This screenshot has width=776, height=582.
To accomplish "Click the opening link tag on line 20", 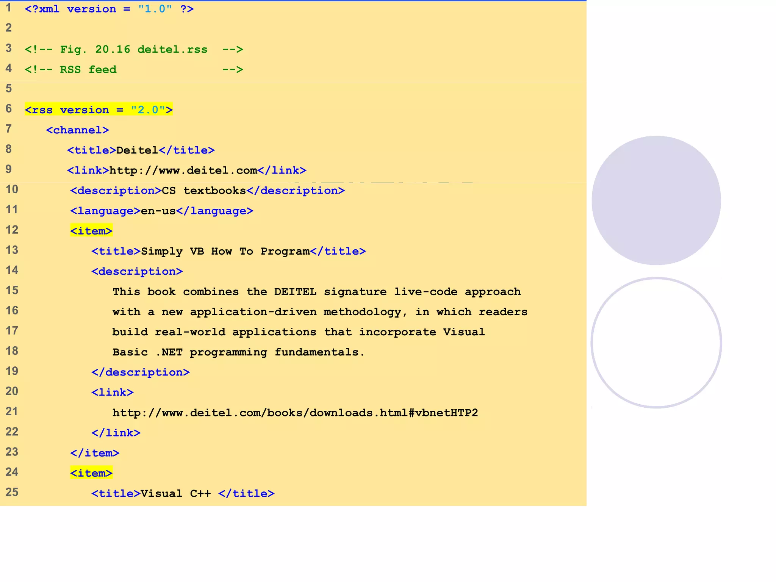I will click(x=113, y=392).
